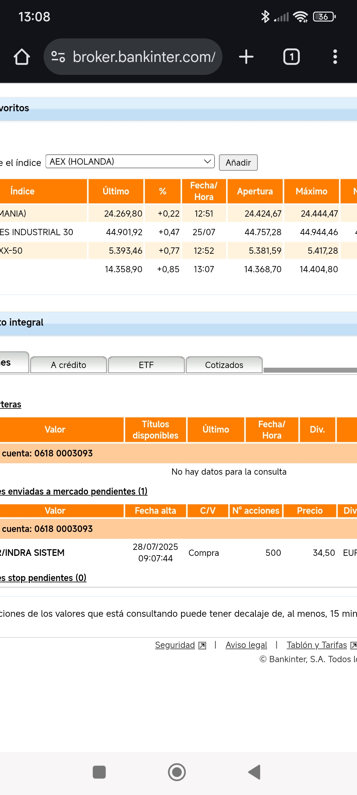Click the value 44.901,92
This screenshot has height=795, width=357.
pyautogui.click(x=124, y=232)
